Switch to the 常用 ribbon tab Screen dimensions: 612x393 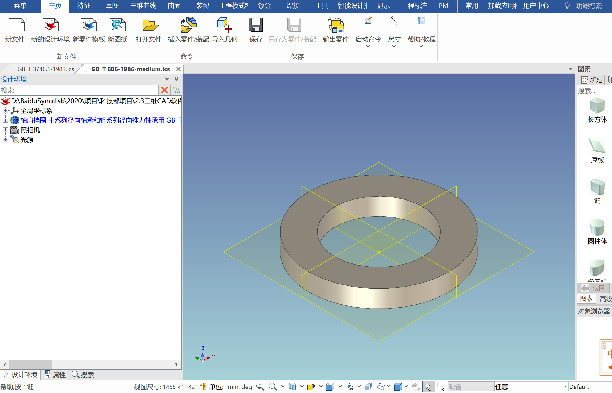coord(472,6)
